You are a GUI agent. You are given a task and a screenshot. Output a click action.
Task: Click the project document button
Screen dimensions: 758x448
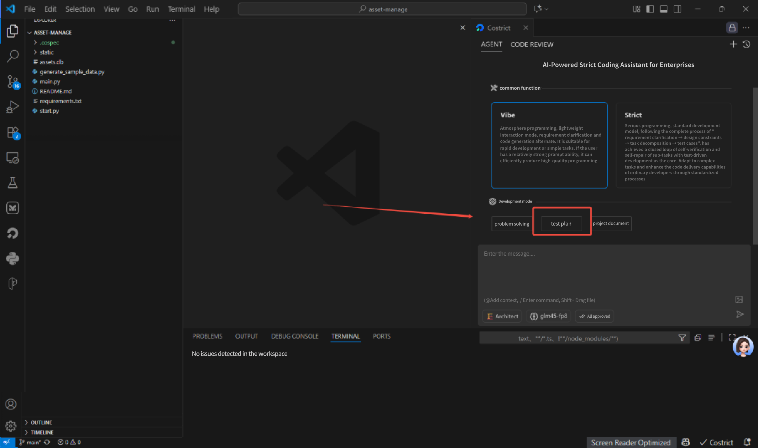[x=610, y=223]
